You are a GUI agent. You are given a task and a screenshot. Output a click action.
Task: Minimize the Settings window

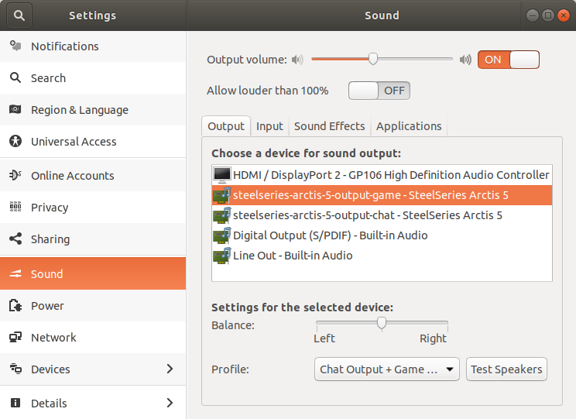(533, 15)
